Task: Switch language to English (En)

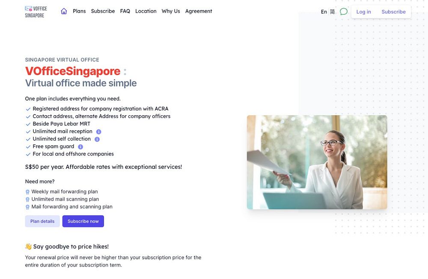Action: point(324,12)
